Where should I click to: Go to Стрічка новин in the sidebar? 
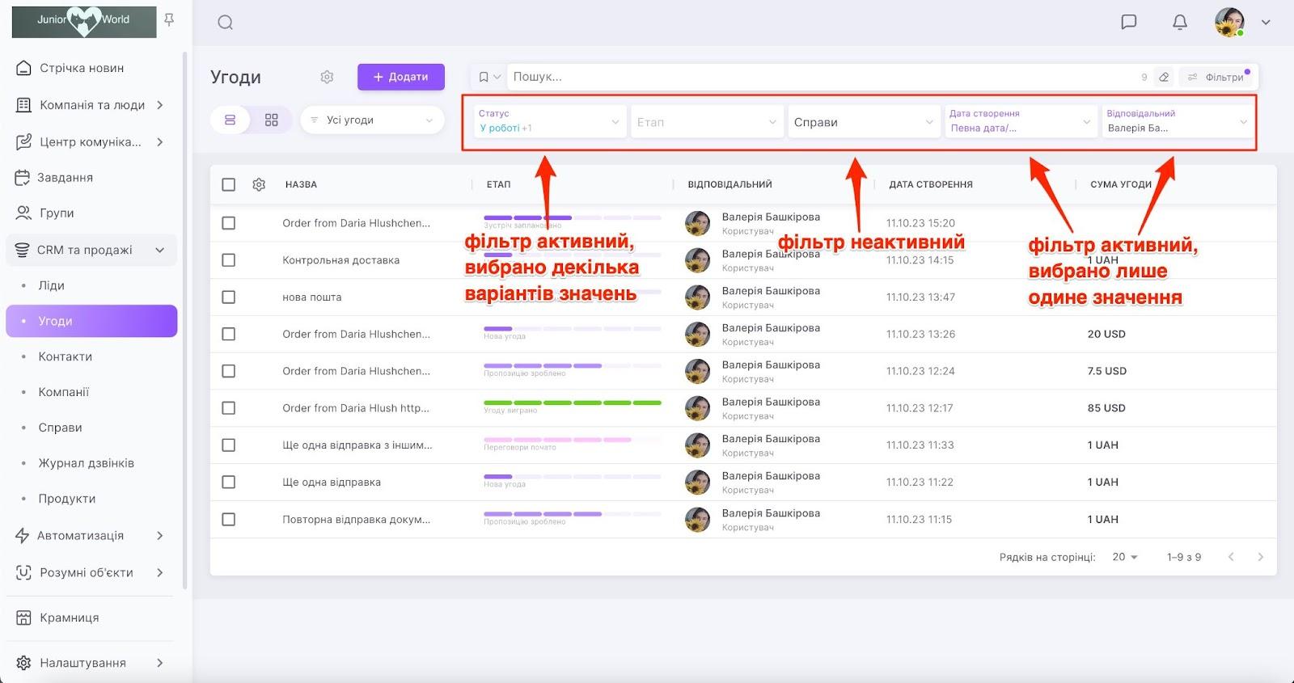pyautogui.click(x=81, y=68)
